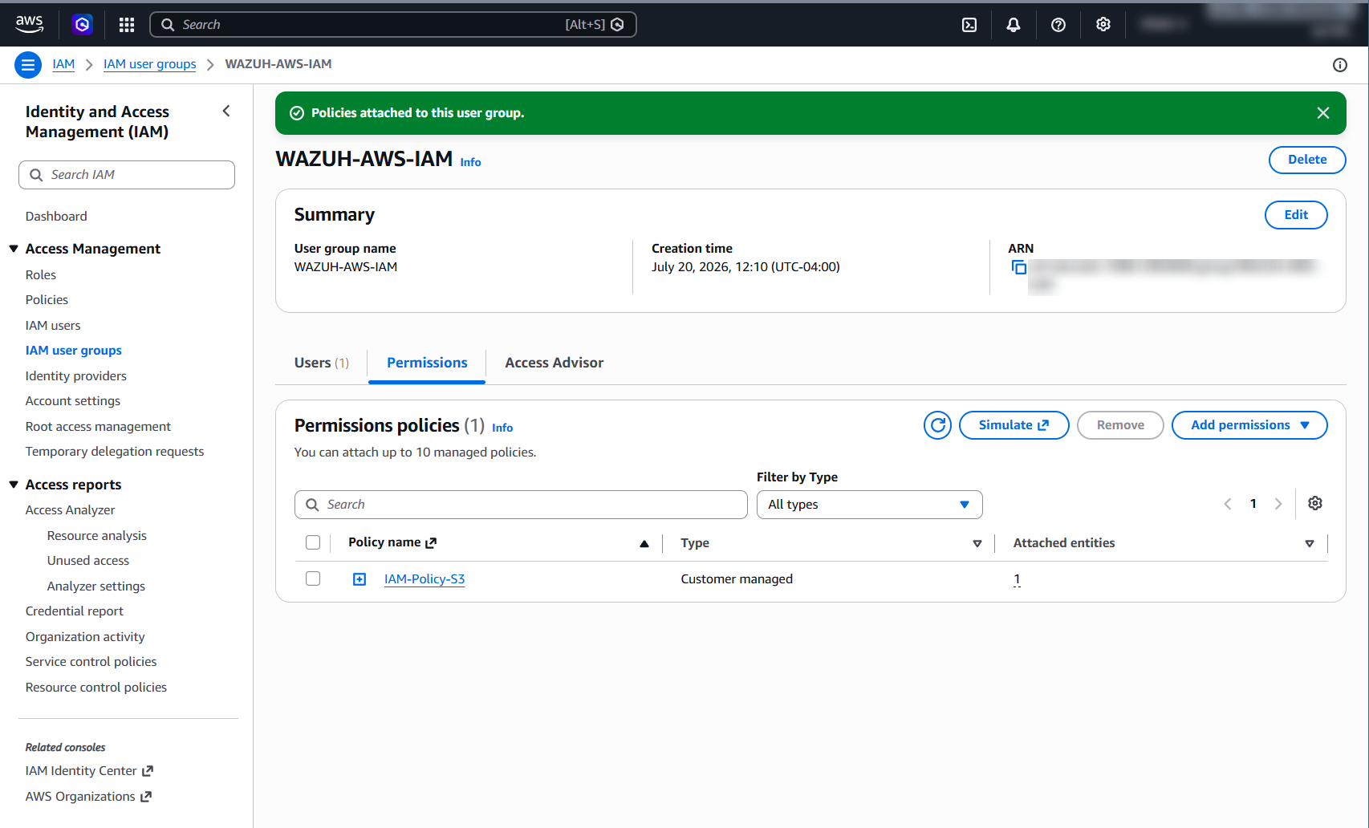
Task: Open the info panel icon at top right
Action: click(x=1340, y=65)
